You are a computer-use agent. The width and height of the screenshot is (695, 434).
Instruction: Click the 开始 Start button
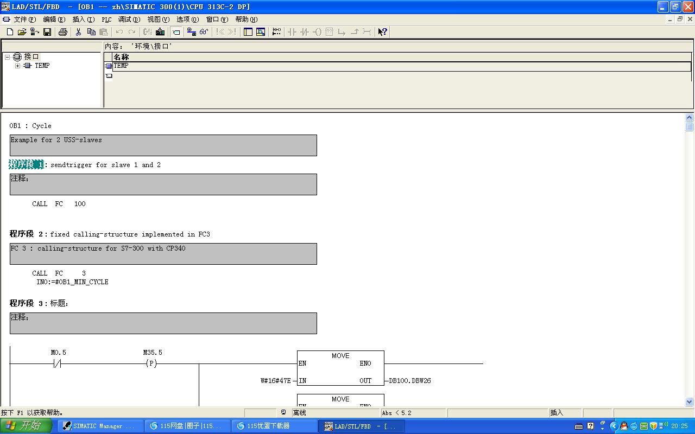point(26,426)
